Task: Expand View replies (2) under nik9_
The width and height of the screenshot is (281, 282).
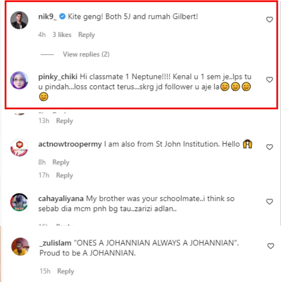Action: pos(86,54)
